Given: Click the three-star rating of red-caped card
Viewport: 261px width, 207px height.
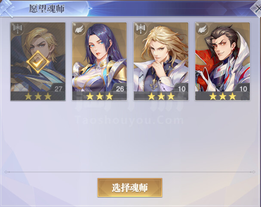Looking at the screenshot, I should click(223, 96).
